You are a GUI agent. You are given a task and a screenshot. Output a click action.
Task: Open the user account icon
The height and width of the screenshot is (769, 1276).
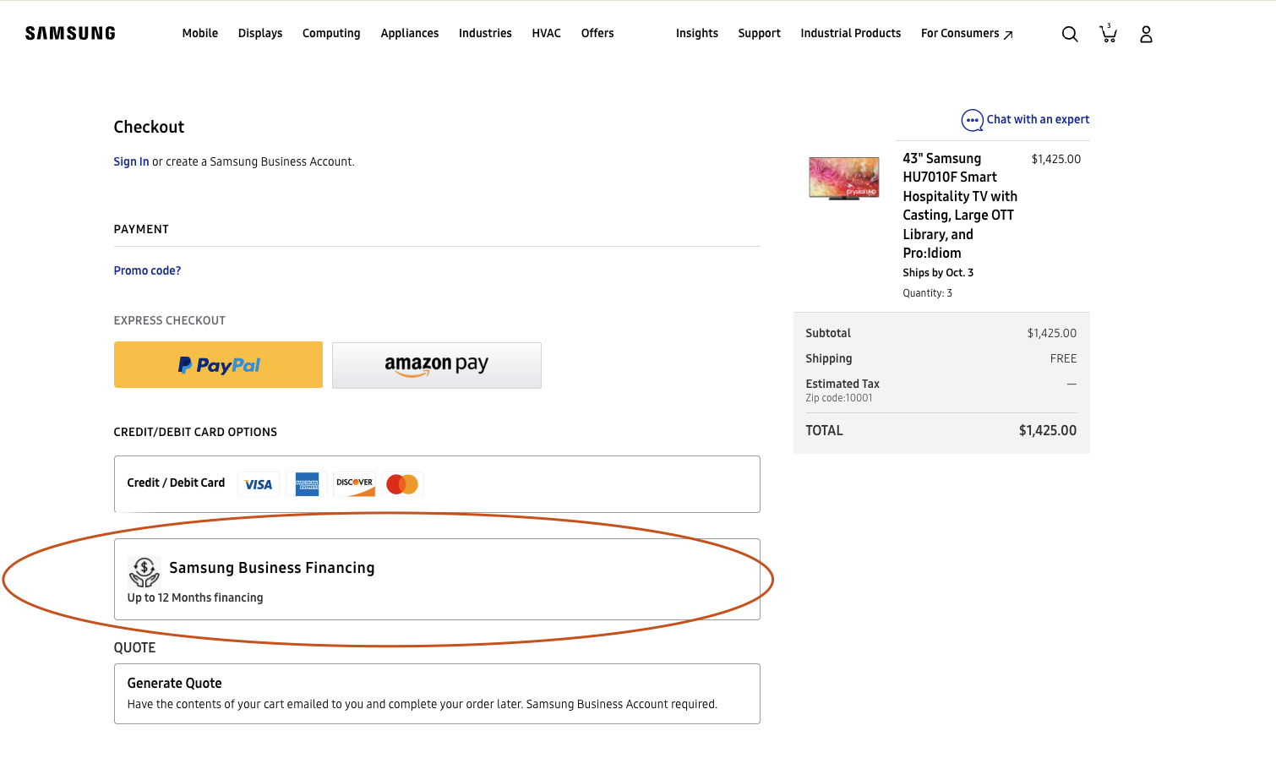pos(1146,34)
